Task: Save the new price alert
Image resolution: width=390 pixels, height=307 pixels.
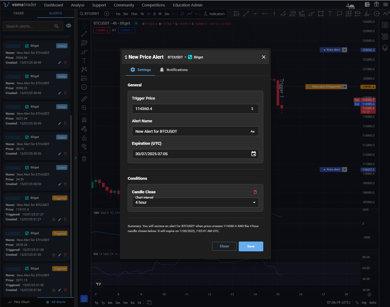Action: (251, 246)
